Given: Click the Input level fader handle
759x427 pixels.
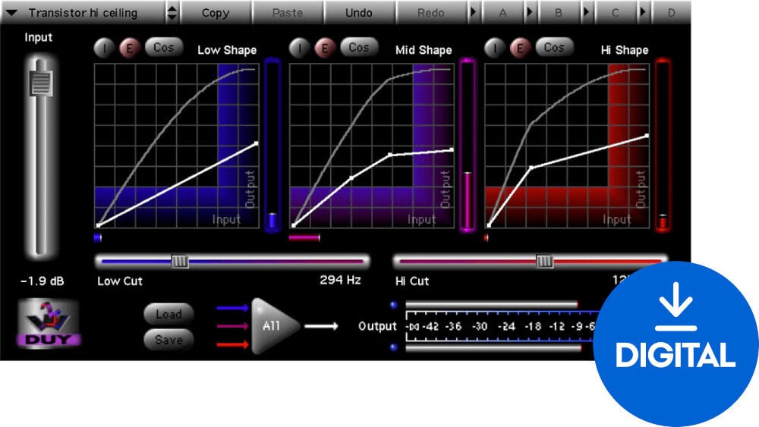Looking at the screenshot, I should click(41, 83).
